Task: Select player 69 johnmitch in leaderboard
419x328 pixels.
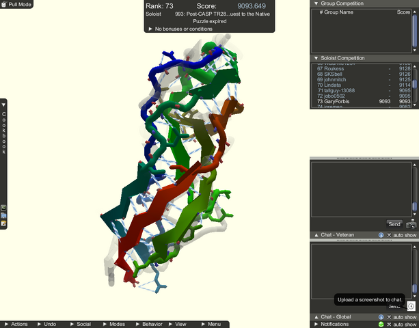Action: click(x=364, y=79)
